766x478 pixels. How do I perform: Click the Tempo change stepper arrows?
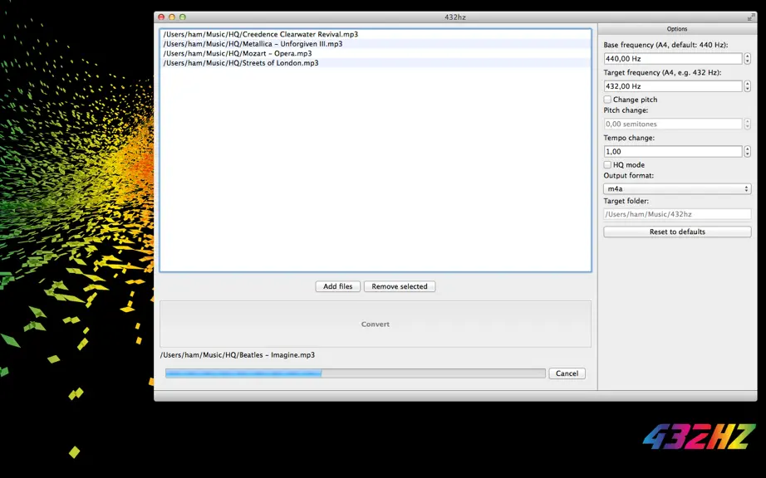(x=747, y=152)
